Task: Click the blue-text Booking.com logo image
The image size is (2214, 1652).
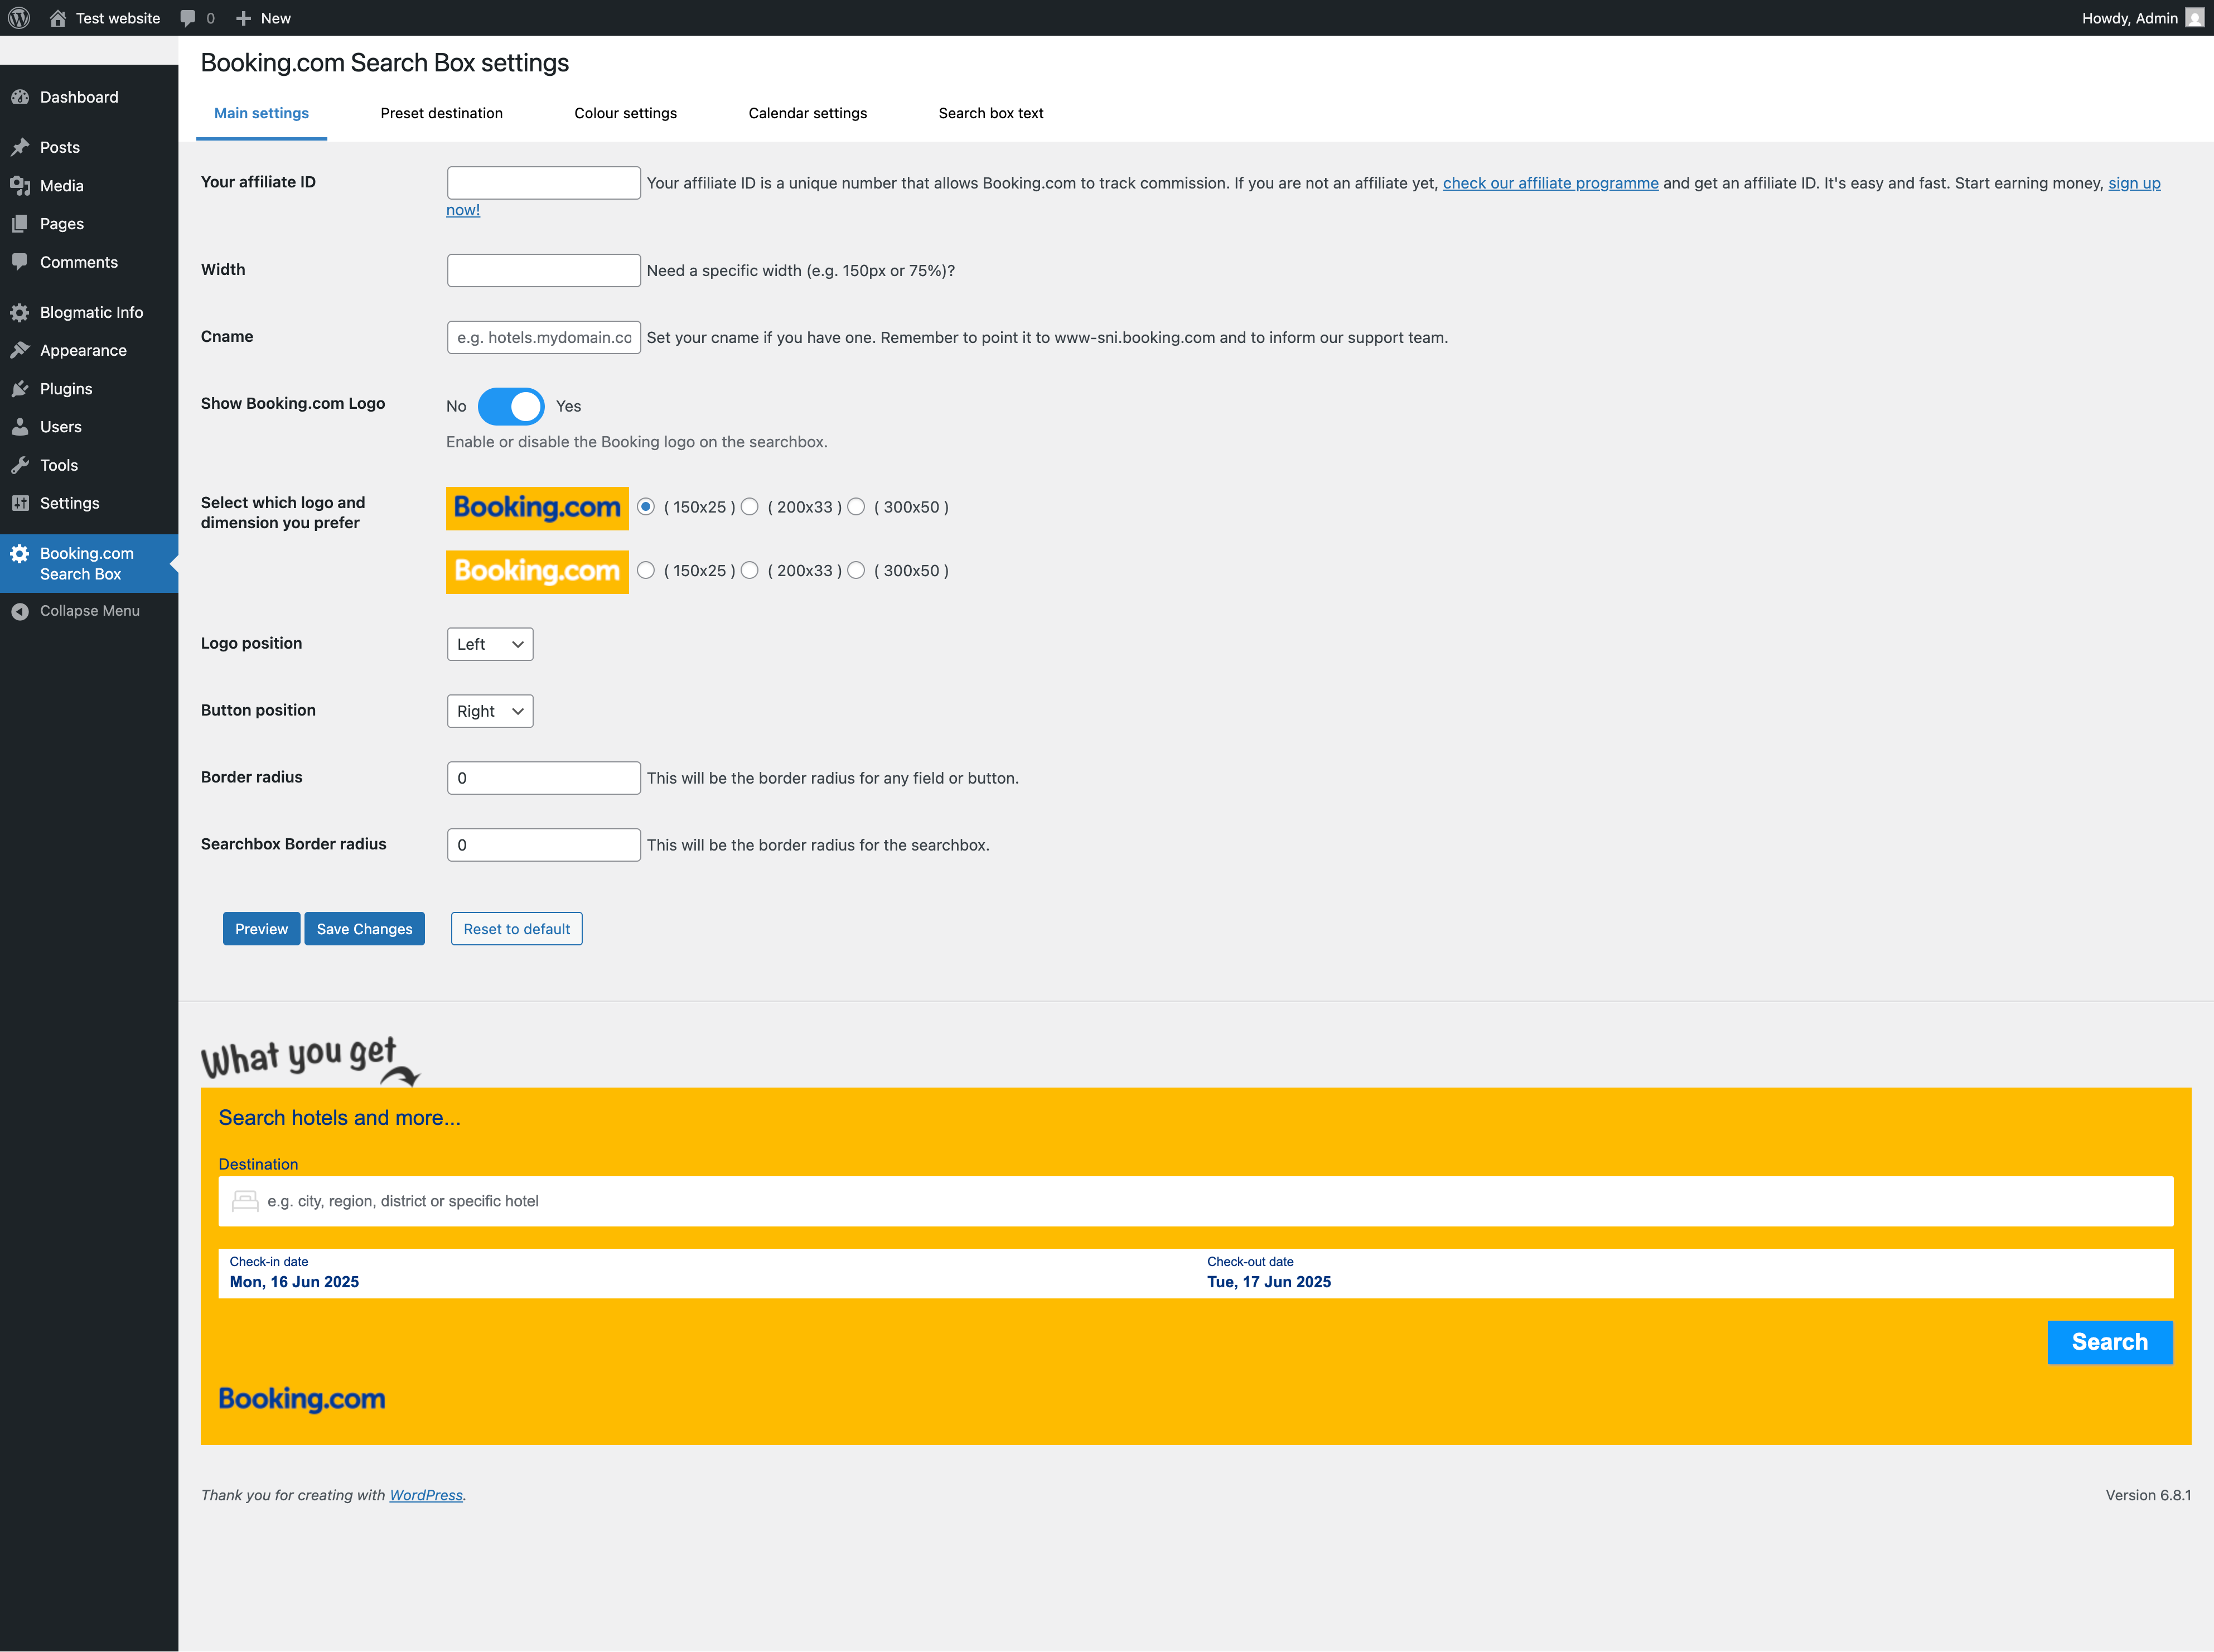Action: [537, 508]
